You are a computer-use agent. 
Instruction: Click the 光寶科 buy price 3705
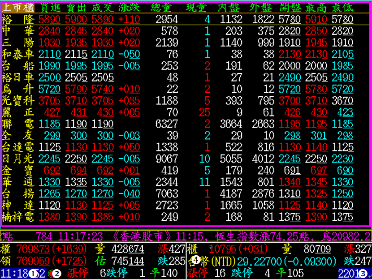[50, 101]
